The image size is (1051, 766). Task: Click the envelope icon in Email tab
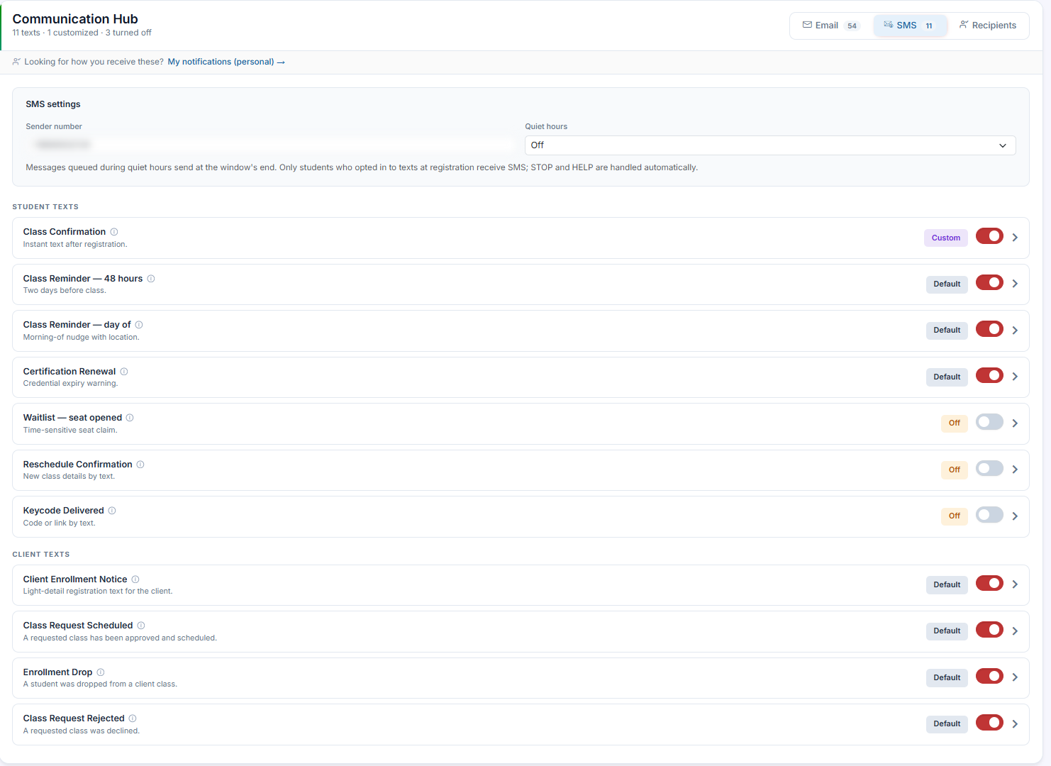point(807,25)
